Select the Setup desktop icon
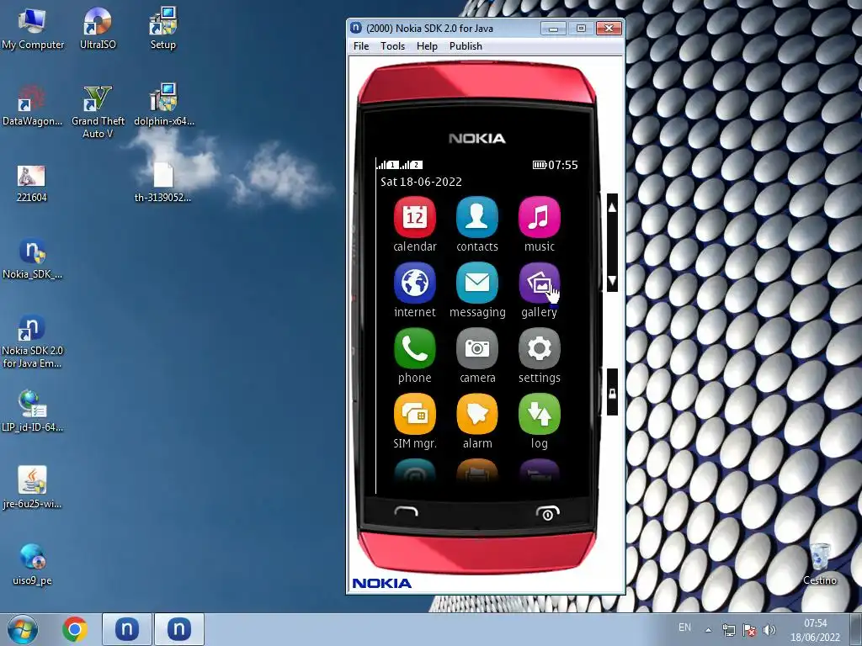862x646 pixels. coord(162,29)
